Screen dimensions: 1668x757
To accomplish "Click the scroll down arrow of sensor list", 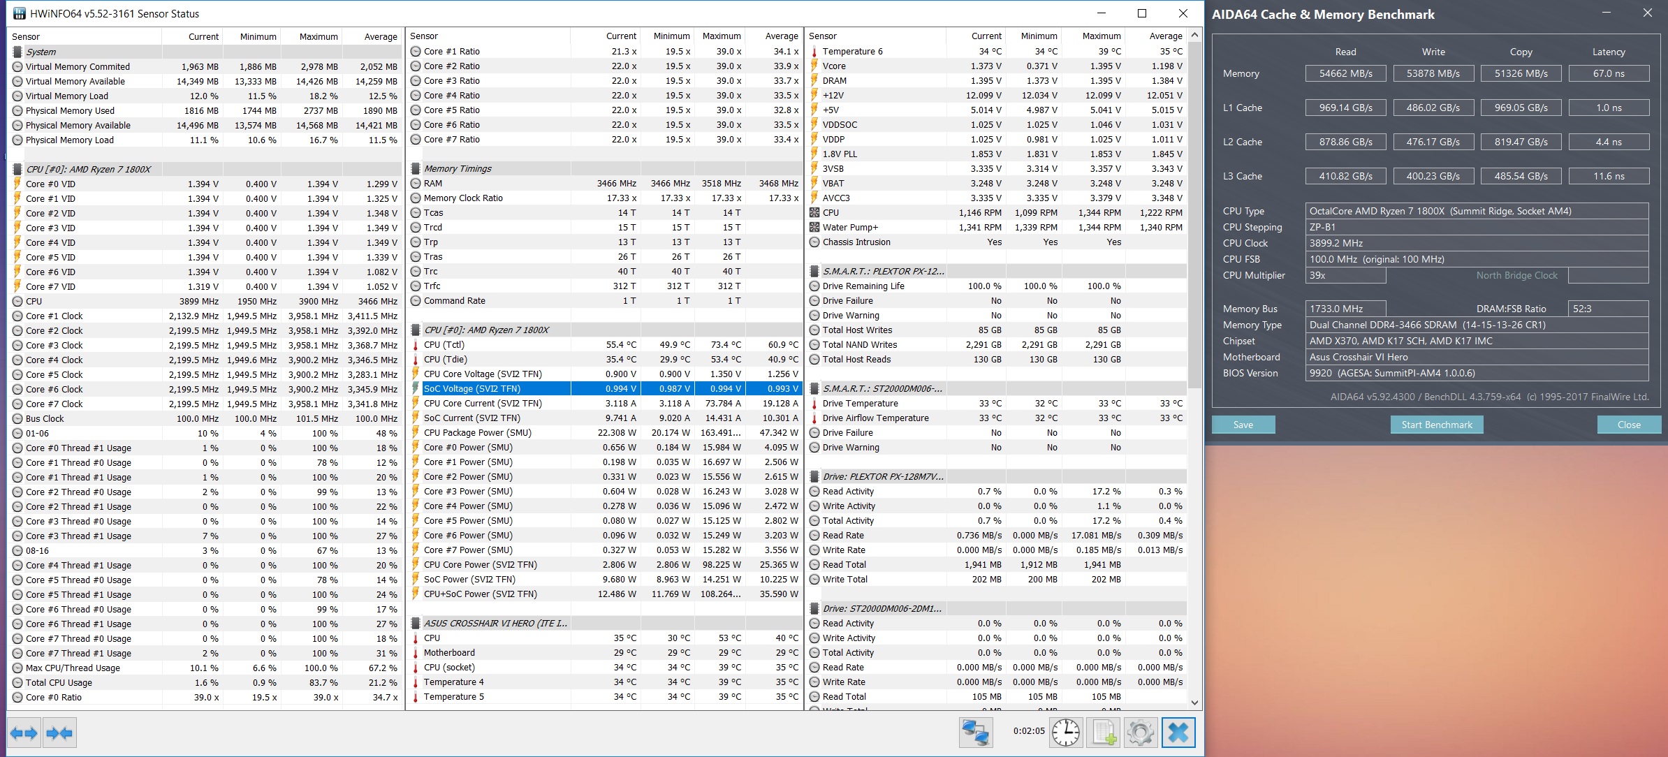I will (1194, 703).
